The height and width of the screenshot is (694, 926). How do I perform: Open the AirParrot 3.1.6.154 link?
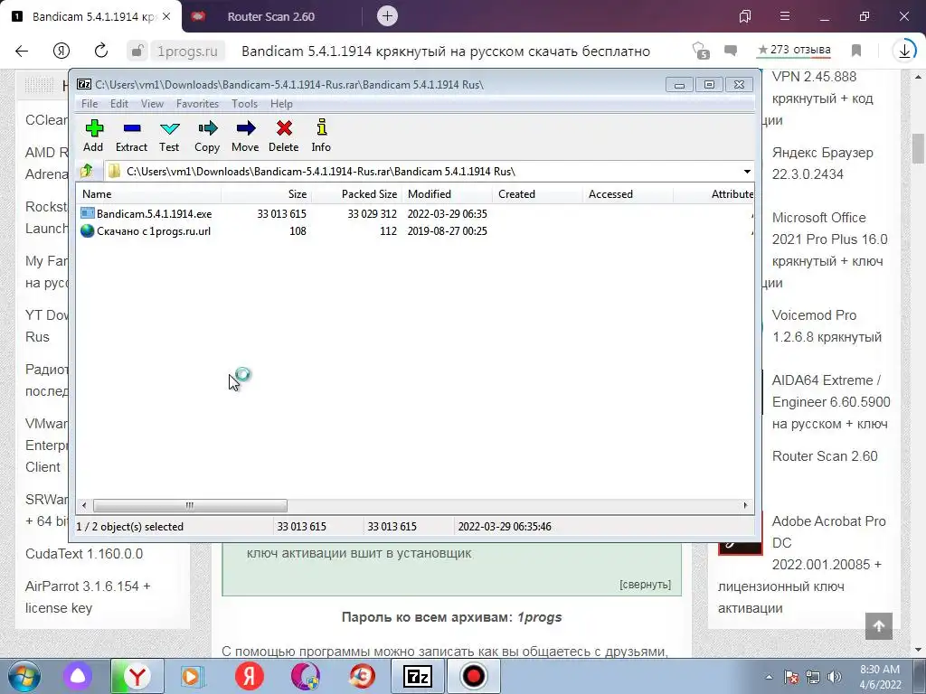(x=88, y=597)
